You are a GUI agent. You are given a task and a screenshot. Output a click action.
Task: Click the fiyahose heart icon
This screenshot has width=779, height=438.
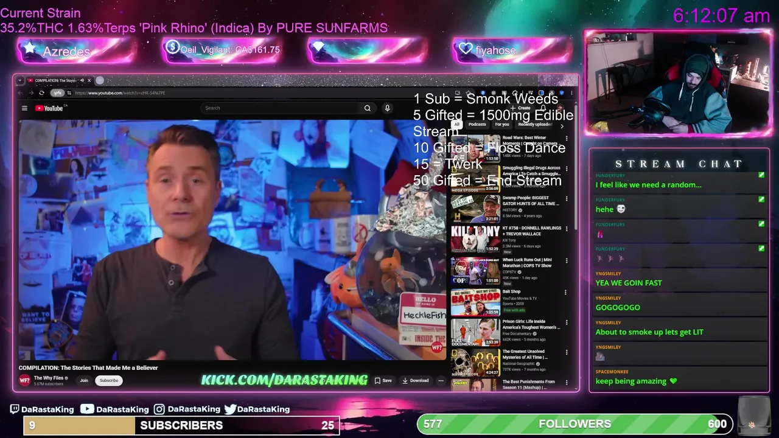click(x=466, y=49)
